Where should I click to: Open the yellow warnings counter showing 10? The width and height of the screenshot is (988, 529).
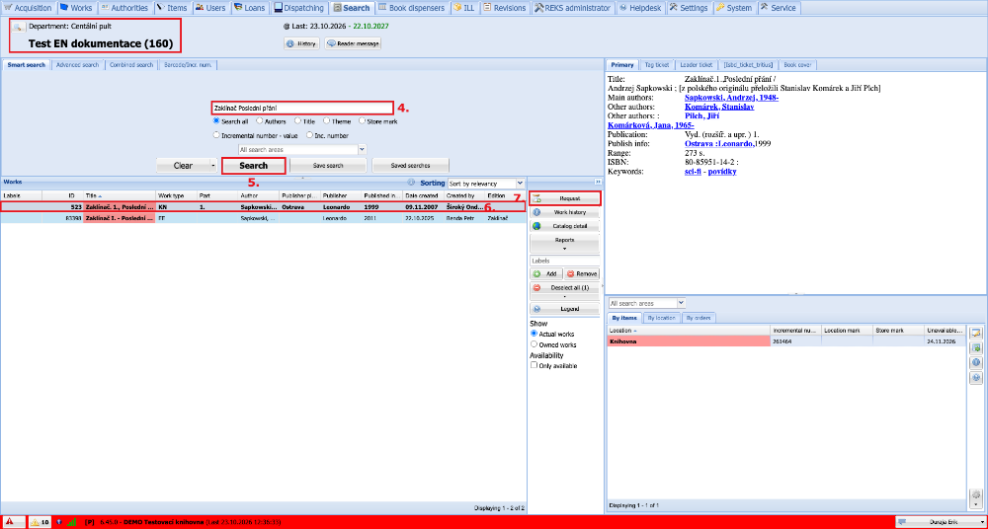click(40, 522)
